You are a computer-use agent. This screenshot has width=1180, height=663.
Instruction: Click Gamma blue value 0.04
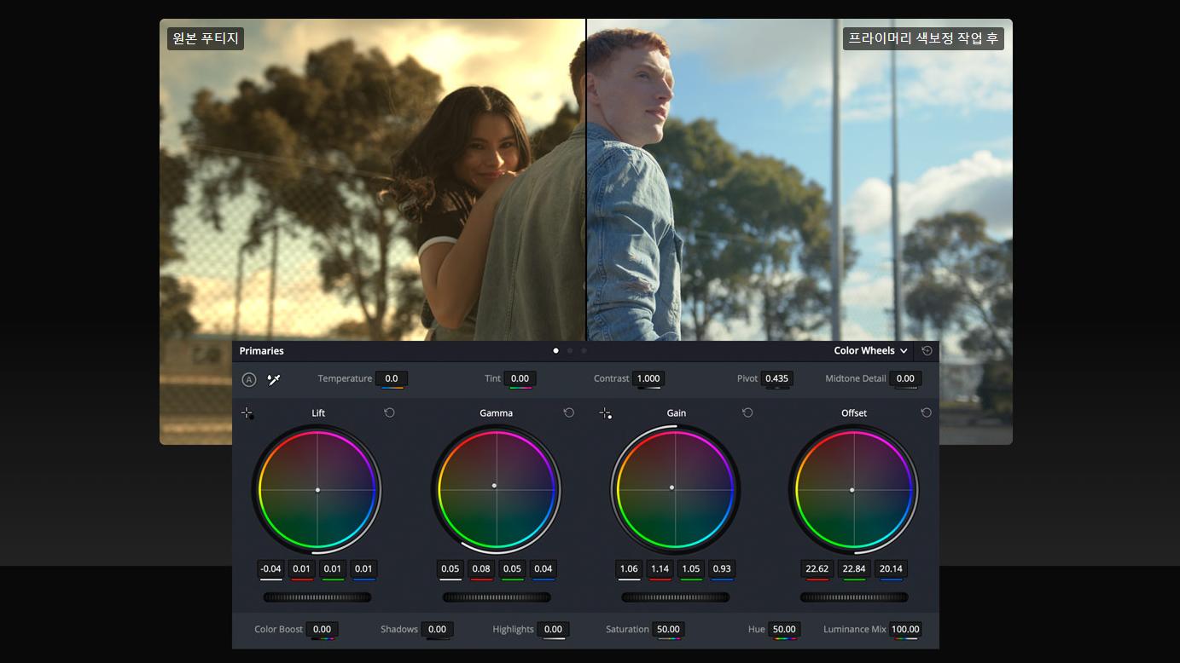coord(543,568)
